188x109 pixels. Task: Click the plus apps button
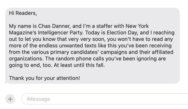[x=10, y=99]
